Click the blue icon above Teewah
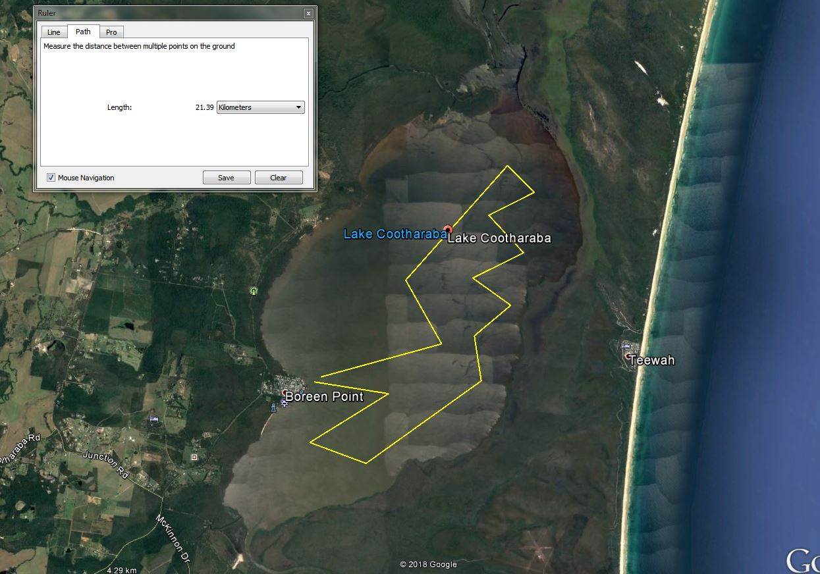Image resolution: width=820 pixels, height=574 pixels. point(626,346)
